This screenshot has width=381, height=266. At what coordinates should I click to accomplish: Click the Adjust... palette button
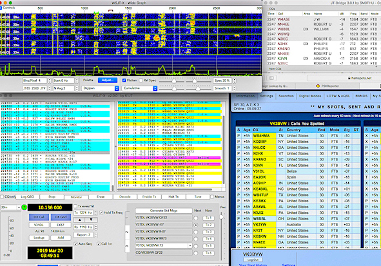(x=108, y=80)
